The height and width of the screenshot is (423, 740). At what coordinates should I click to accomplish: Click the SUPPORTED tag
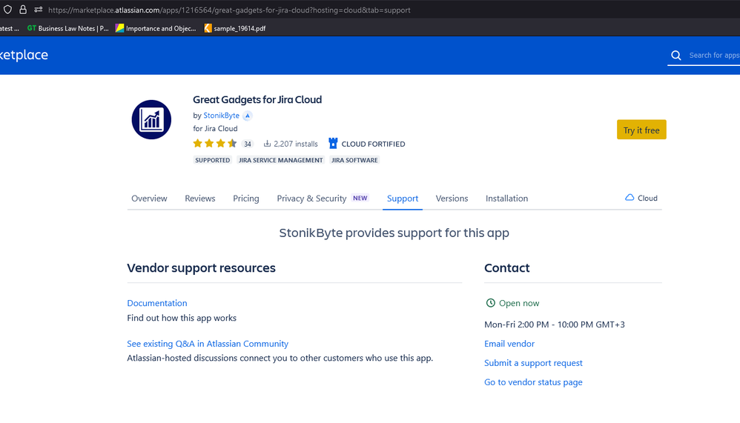(212, 160)
